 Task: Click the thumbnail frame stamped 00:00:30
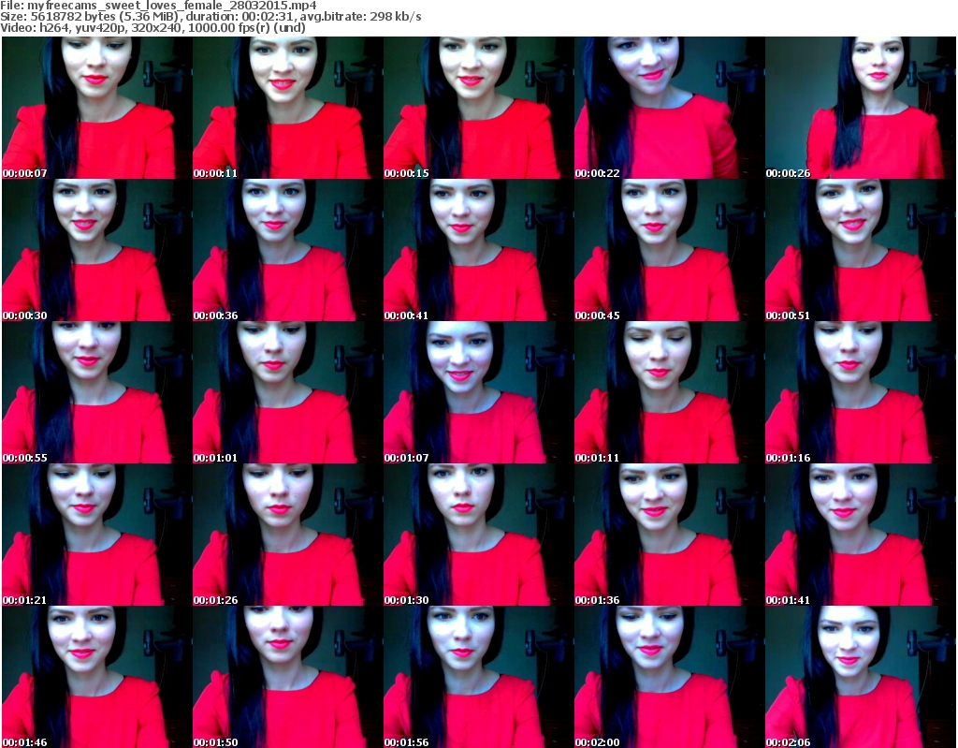tap(96, 250)
